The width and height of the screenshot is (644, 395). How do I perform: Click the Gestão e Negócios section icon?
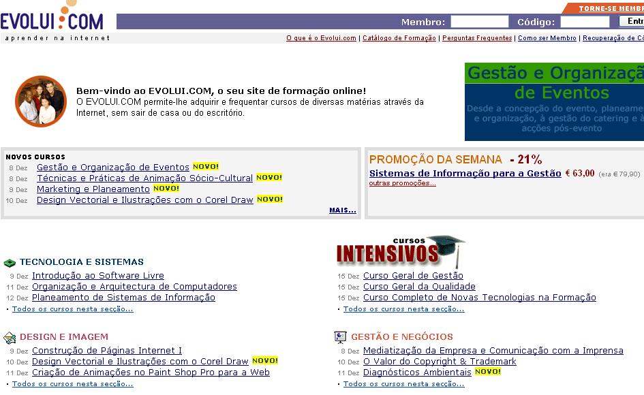[x=341, y=337]
